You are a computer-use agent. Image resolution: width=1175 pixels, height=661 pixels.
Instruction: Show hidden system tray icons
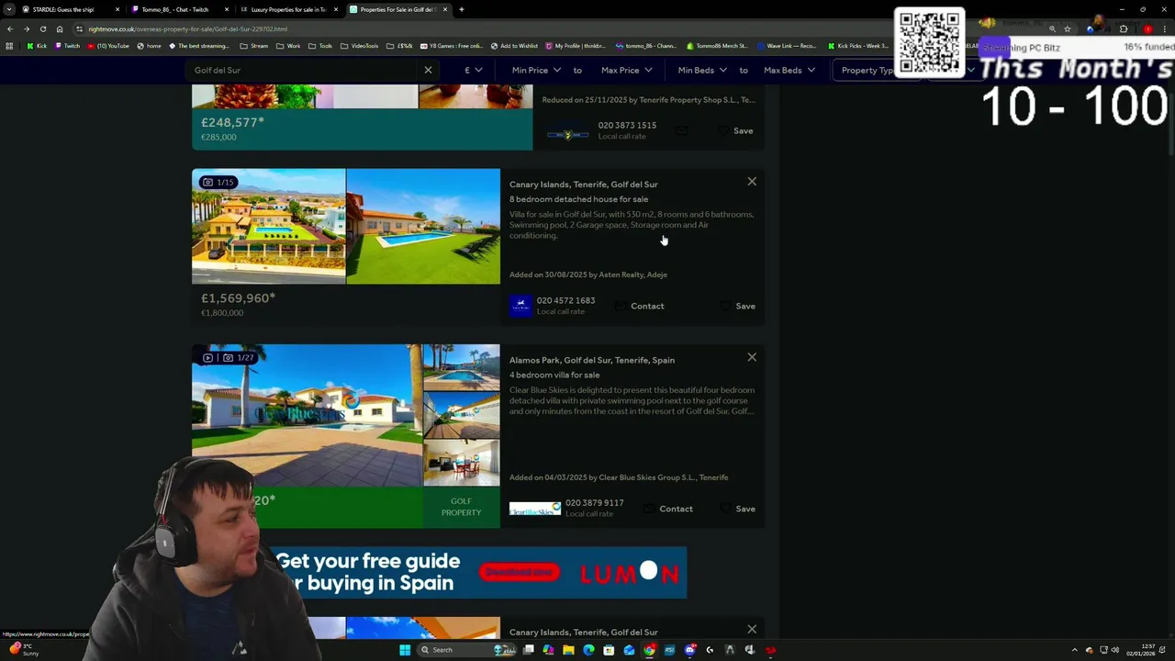(x=1075, y=650)
